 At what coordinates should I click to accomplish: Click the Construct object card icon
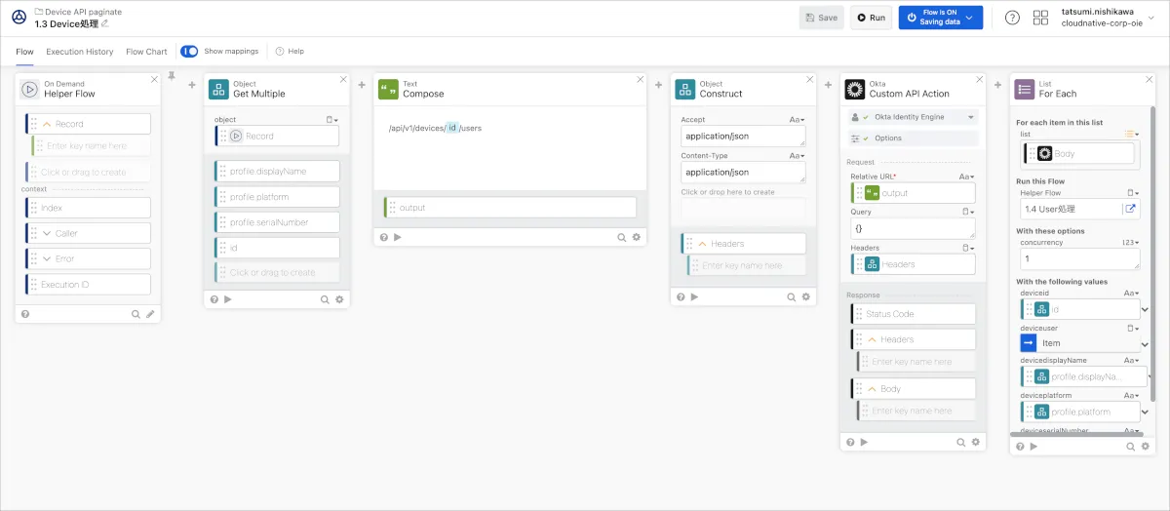(685, 89)
